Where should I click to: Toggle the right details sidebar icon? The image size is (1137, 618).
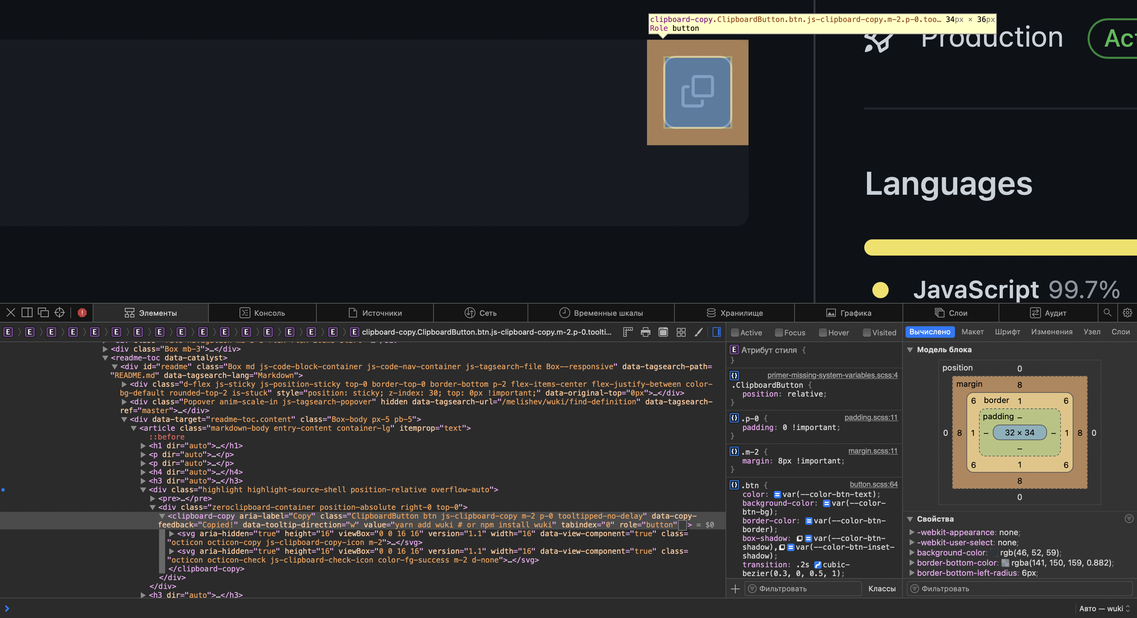[717, 332]
